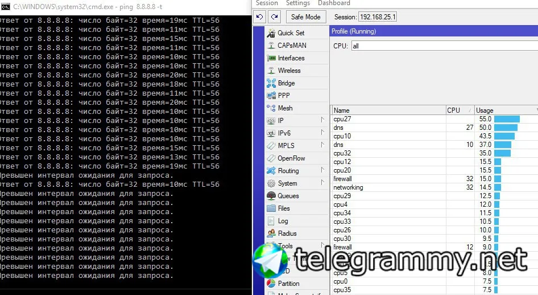Open Mesh icon in sidebar
538x295 pixels.
pos(271,108)
